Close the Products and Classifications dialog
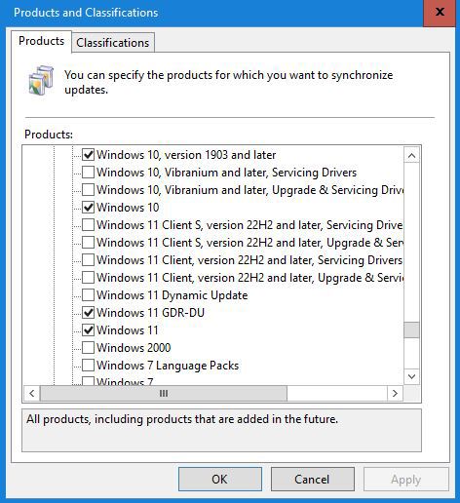The image size is (460, 503). pyautogui.click(x=440, y=13)
